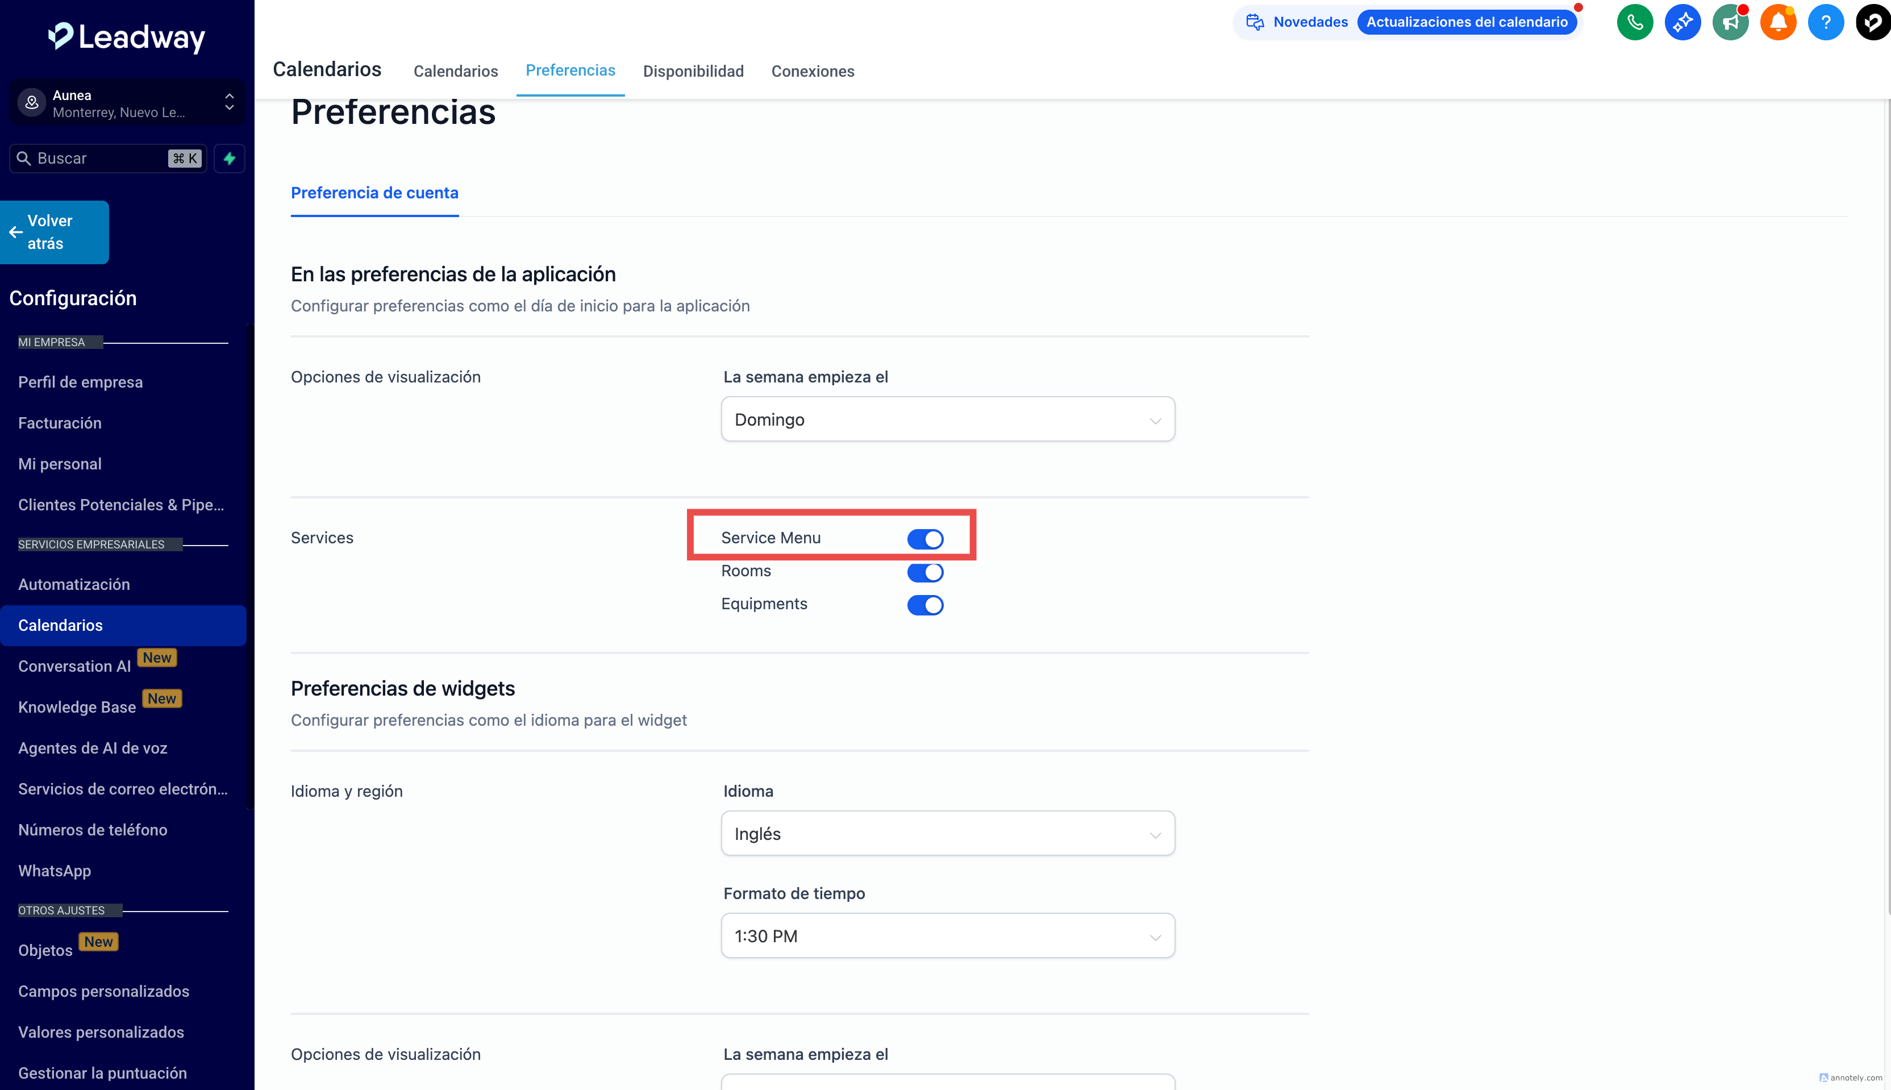
Task: Switch to the Disponibilidad tab
Action: click(x=693, y=71)
